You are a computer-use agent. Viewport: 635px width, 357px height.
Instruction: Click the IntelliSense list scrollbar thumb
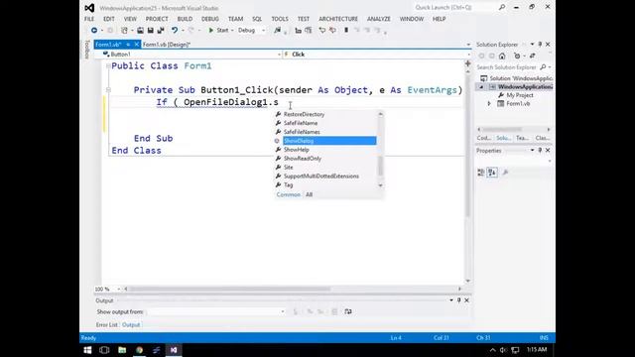(x=380, y=166)
